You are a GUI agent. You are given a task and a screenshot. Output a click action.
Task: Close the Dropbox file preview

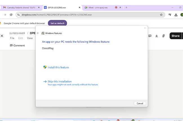(2, 36)
